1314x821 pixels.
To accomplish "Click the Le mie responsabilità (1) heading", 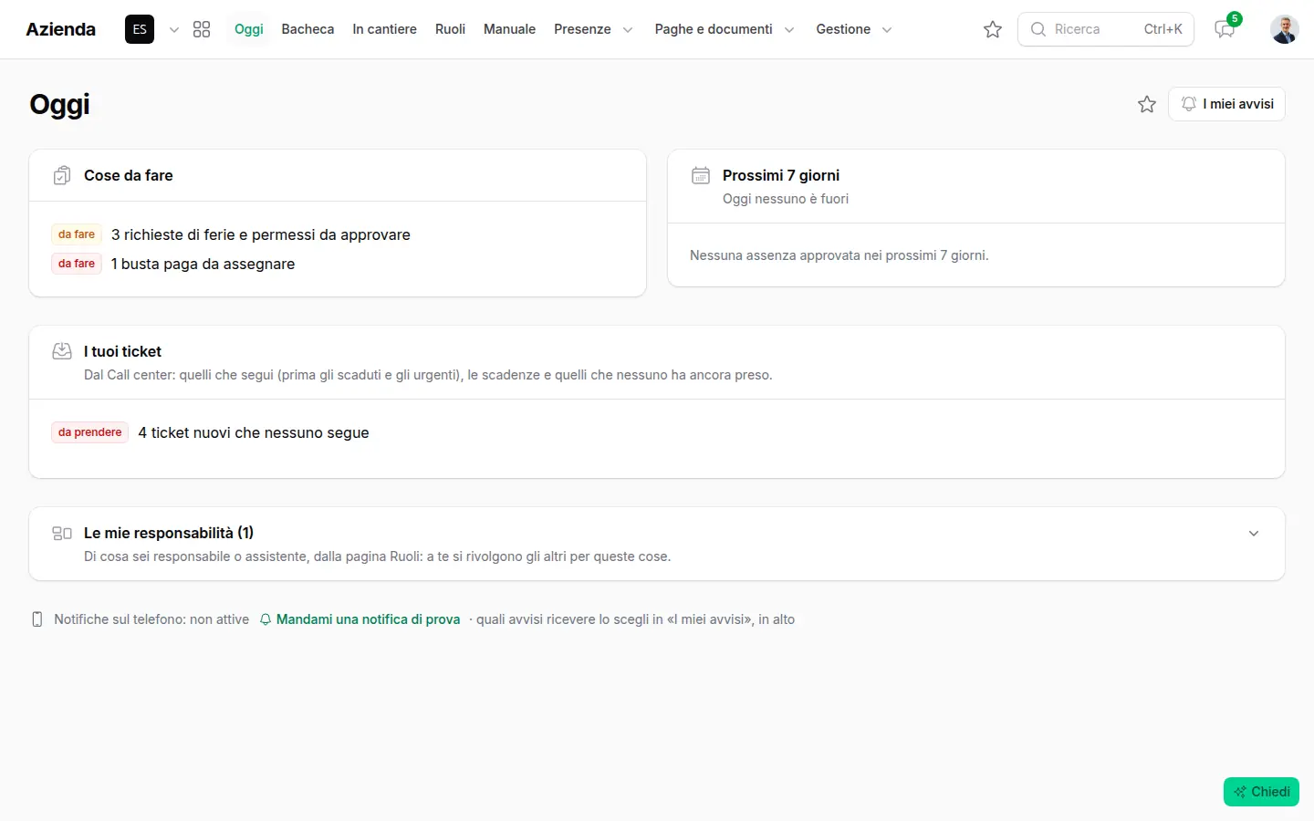I will click(x=169, y=533).
